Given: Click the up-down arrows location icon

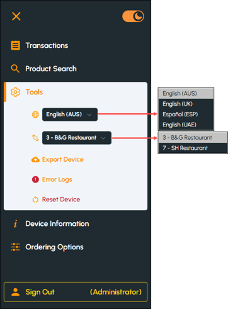Looking at the screenshot, I should point(35,138).
